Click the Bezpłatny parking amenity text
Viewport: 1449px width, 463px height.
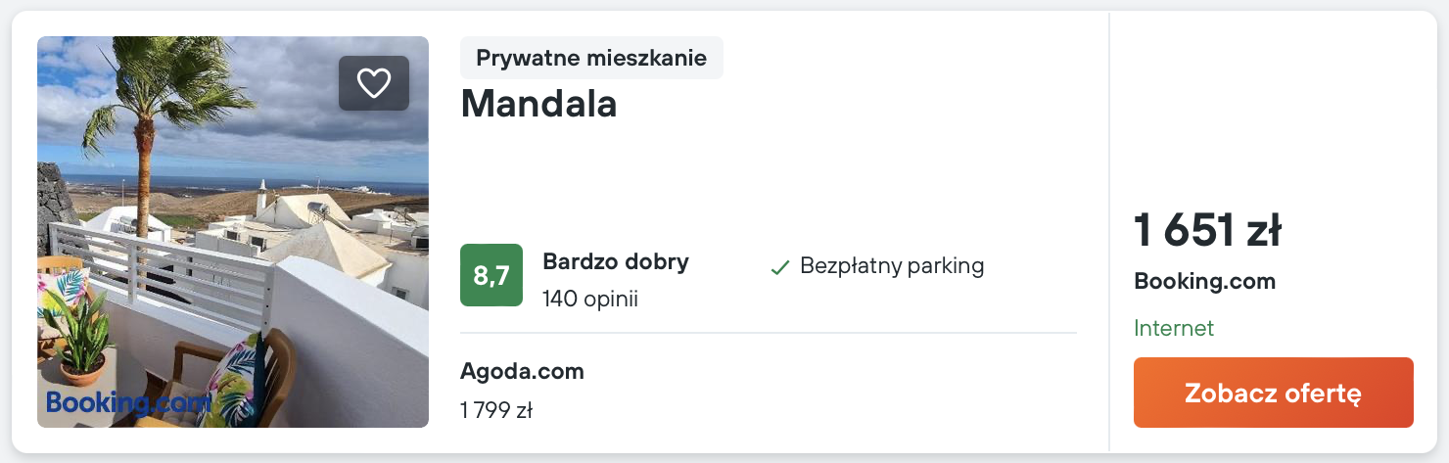coord(892,265)
